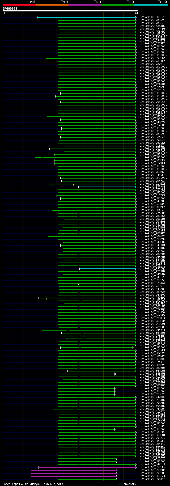Click the purple ~60% legend segment
The width and height of the screenshot is (170, 486).
click(x=85, y=5)
